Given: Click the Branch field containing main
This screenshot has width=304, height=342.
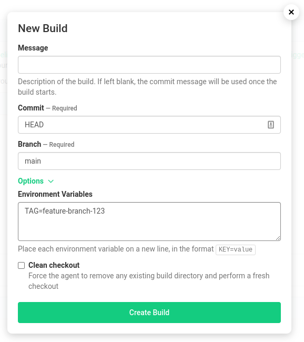Looking at the screenshot, I should tap(149, 161).
